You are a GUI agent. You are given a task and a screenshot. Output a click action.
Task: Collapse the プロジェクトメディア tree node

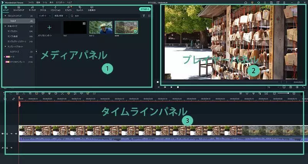coord(5,16)
